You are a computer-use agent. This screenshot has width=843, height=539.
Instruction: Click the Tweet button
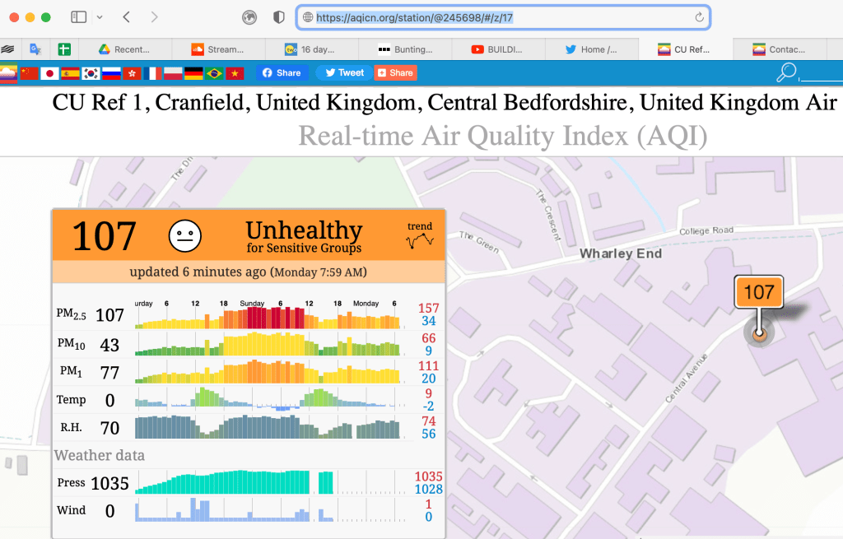[x=343, y=72]
